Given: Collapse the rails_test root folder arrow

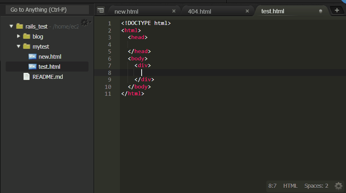Looking at the screenshot, I should click(11, 26).
